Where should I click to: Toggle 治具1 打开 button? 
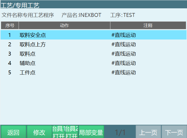tap(59, 132)
